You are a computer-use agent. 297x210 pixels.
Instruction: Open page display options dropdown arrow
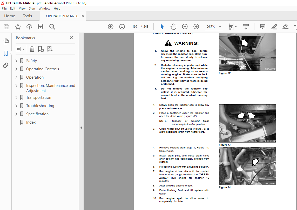236,27
